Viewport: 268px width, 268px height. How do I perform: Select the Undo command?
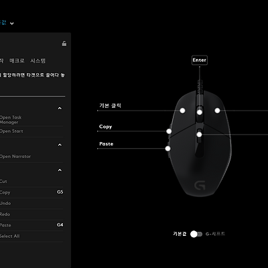[x=31, y=204]
